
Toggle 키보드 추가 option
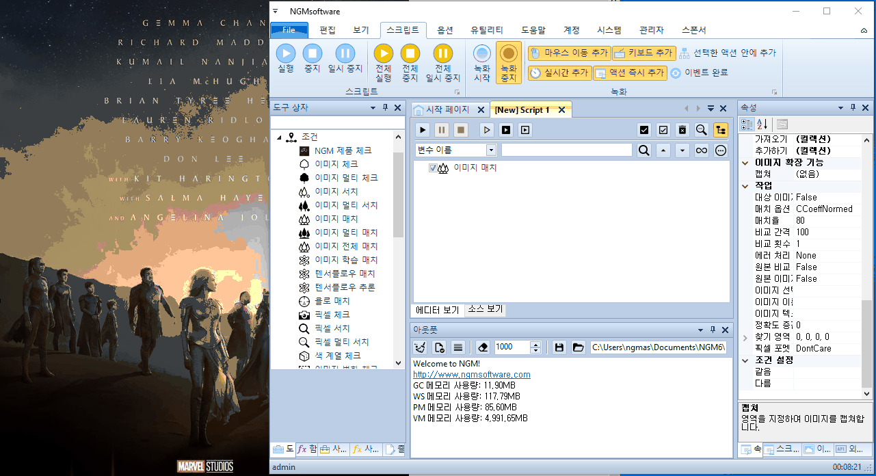click(x=643, y=53)
